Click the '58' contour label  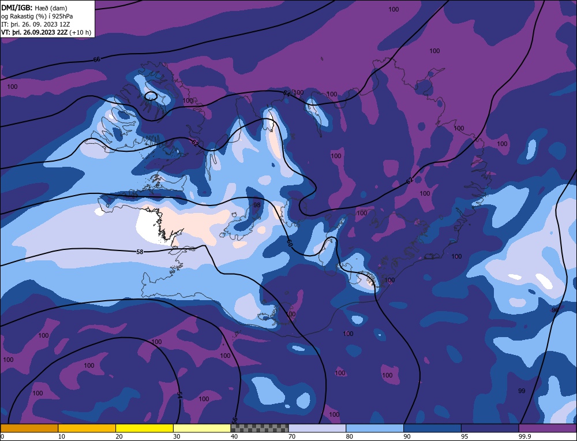coord(140,252)
